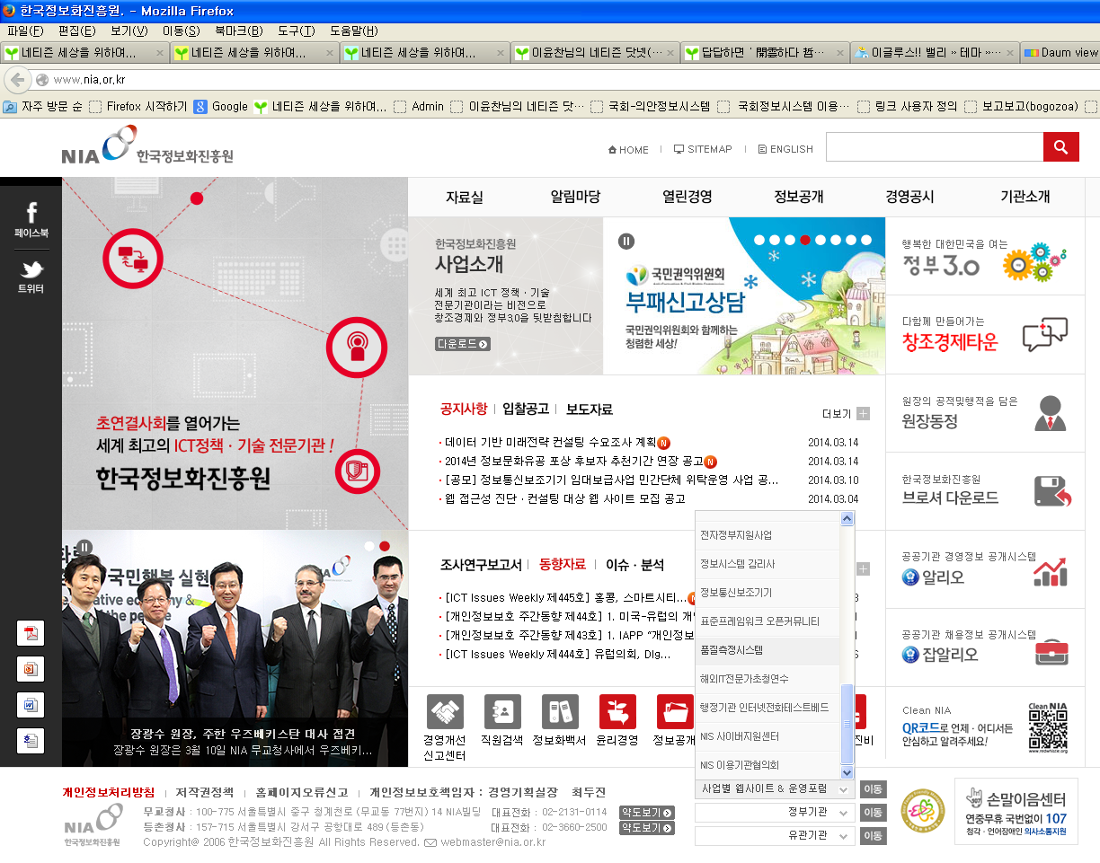Screen dimensions: 1100x863
Task: Open 정보공개 folder icon
Action: click(675, 711)
